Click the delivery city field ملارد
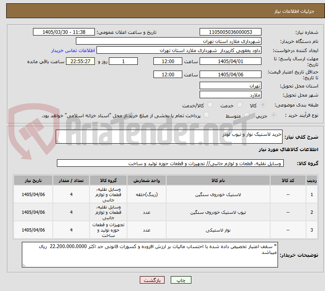Screen dimensions: 325x291 (x=230, y=95)
